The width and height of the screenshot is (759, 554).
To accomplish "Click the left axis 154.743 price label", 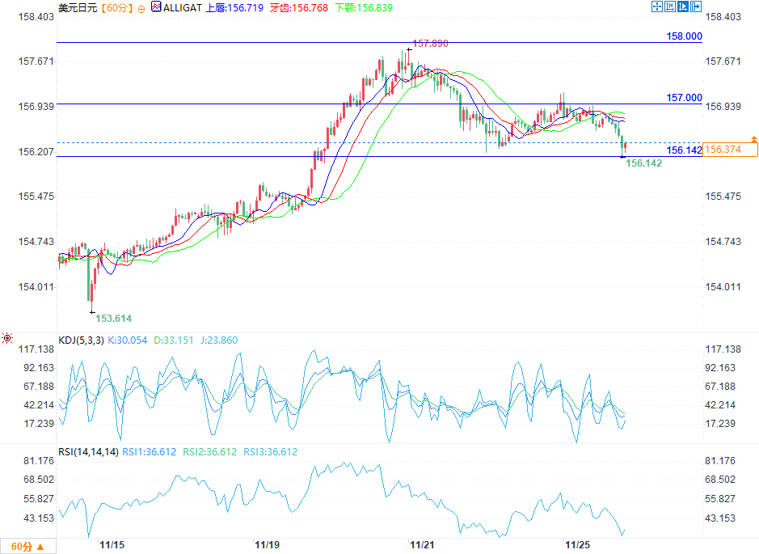I will pyautogui.click(x=36, y=242).
